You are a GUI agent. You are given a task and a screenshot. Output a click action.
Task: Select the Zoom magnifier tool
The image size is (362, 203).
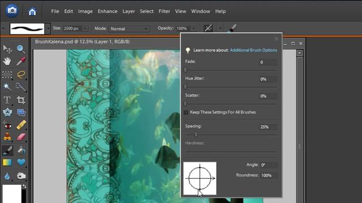(21, 49)
